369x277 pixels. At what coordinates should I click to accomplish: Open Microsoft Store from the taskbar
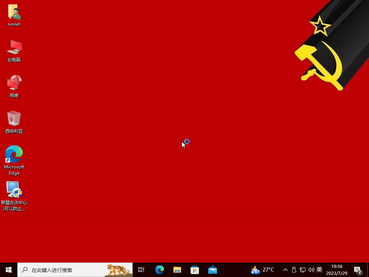[195, 270]
